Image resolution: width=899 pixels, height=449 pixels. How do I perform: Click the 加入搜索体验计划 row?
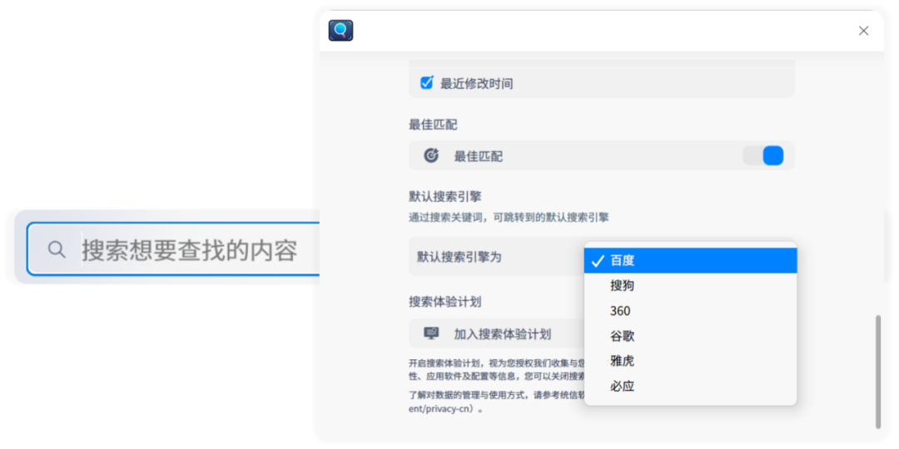(x=496, y=333)
